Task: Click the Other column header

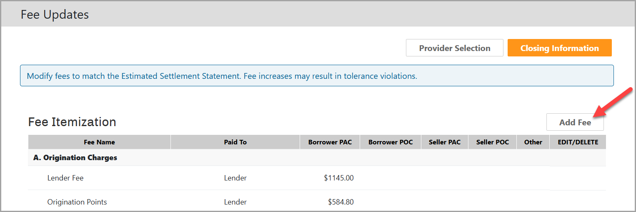Action: pyautogui.click(x=533, y=142)
